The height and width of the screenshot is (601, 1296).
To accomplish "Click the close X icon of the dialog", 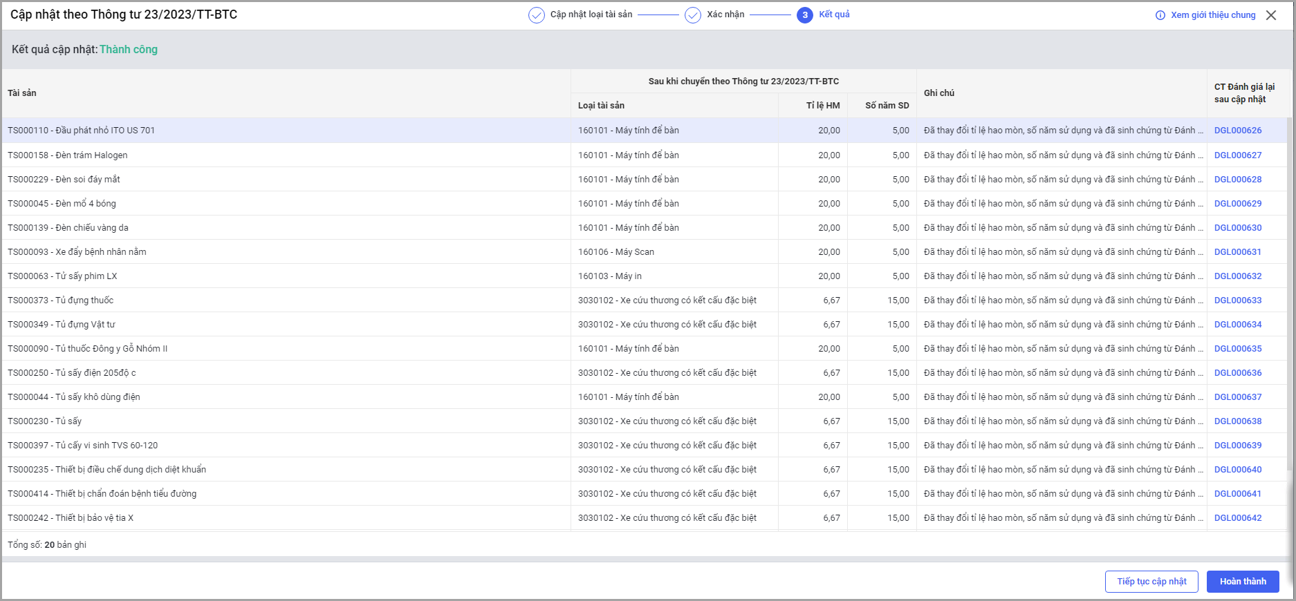I will tap(1271, 15).
